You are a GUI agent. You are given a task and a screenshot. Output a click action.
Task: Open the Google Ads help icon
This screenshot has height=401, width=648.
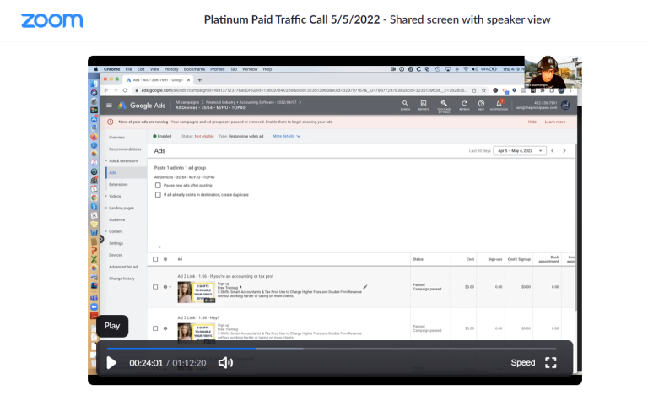click(x=481, y=104)
